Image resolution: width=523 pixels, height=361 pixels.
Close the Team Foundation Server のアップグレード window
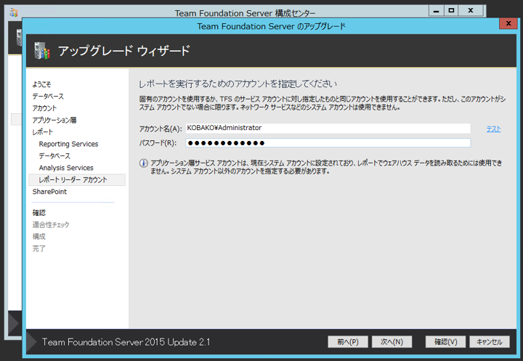[508, 23]
